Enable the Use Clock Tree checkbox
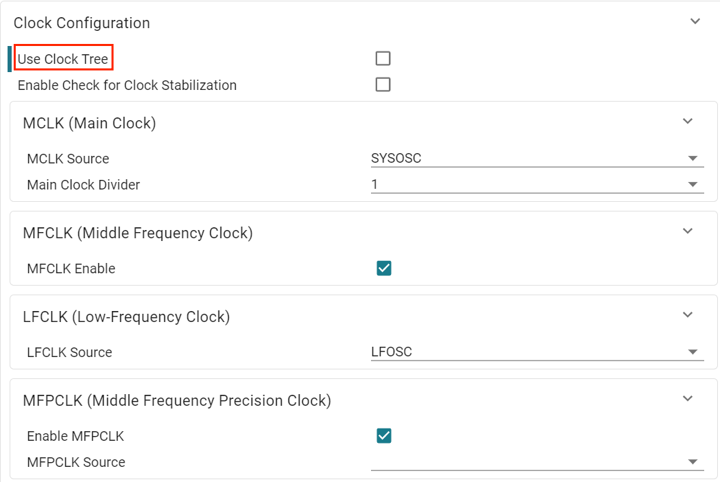Screen dimensions: 720x482 (x=383, y=58)
